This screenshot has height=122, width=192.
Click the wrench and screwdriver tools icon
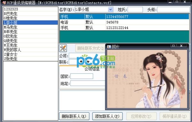coord(63,48)
